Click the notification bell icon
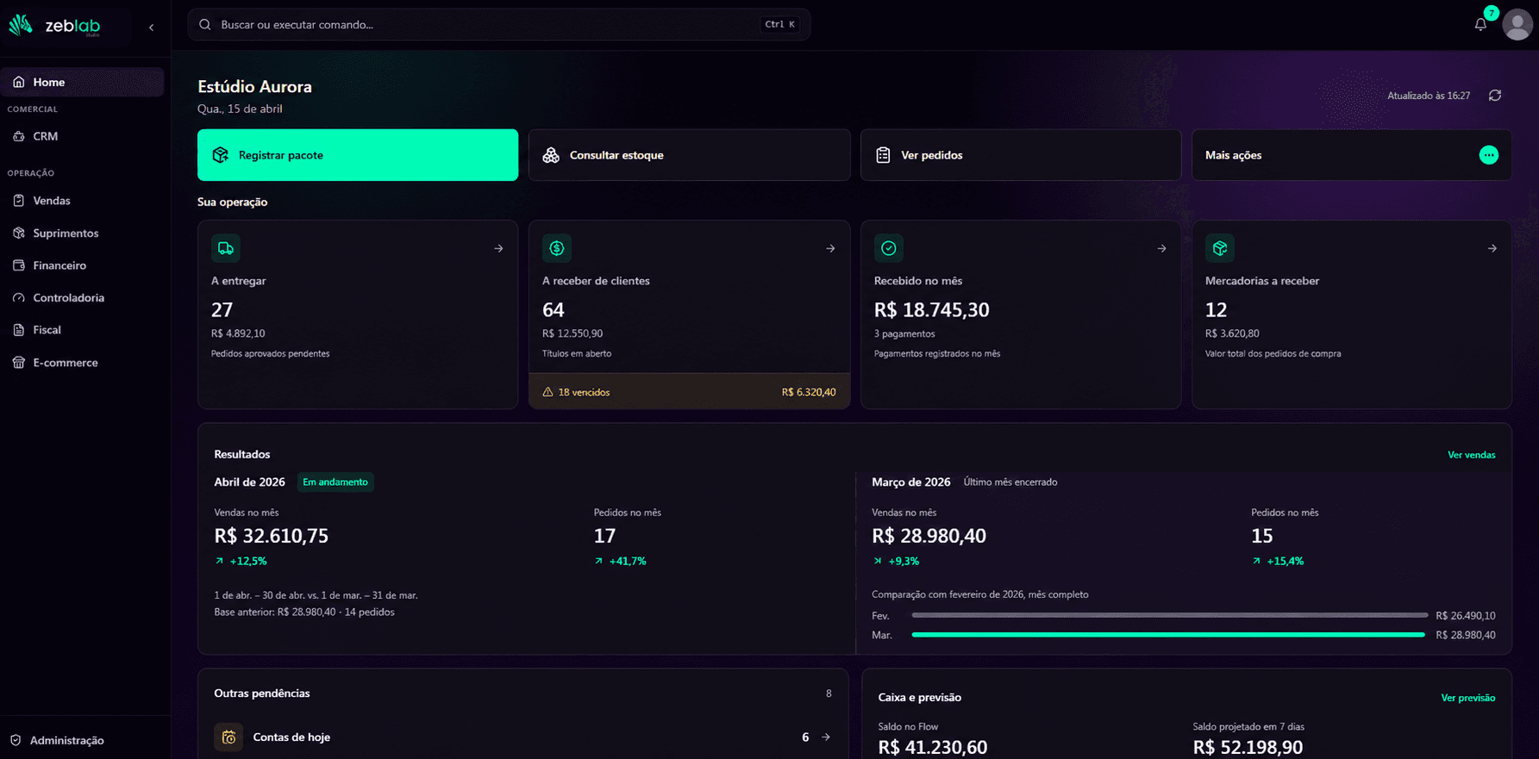 1480,24
